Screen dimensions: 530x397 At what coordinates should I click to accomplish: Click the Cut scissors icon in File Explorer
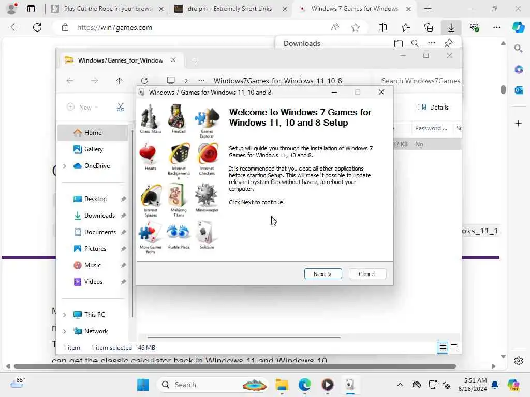point(120,108)
